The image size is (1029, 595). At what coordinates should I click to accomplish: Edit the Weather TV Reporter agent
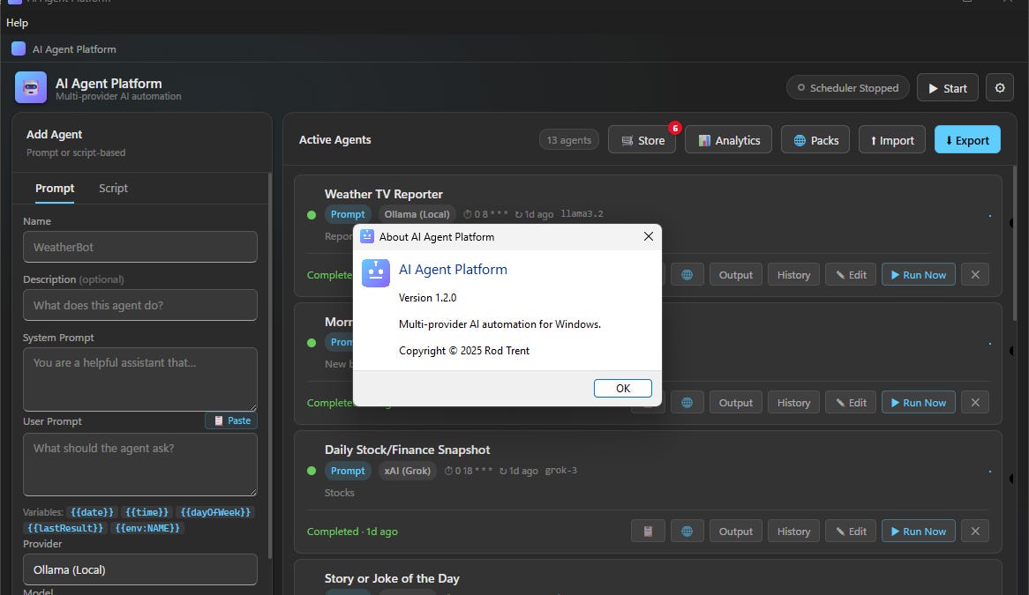pyautogui.click(x=851, y=274)
